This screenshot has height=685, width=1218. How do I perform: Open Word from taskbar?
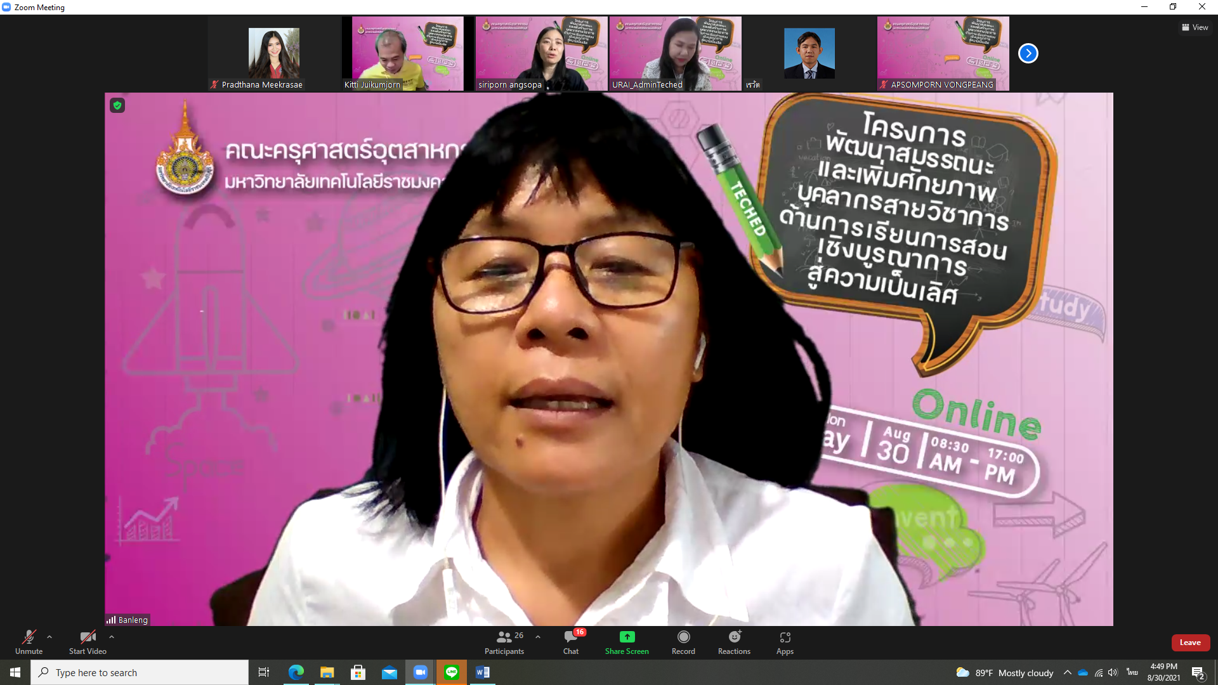483,672
